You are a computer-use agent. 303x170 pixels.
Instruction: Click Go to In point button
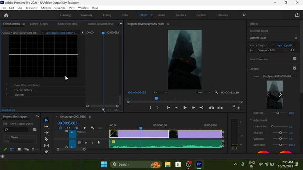coord(169,108)
